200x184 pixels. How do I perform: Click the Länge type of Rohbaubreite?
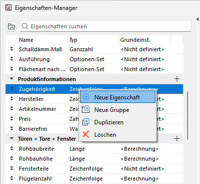[x=77, y=149]
